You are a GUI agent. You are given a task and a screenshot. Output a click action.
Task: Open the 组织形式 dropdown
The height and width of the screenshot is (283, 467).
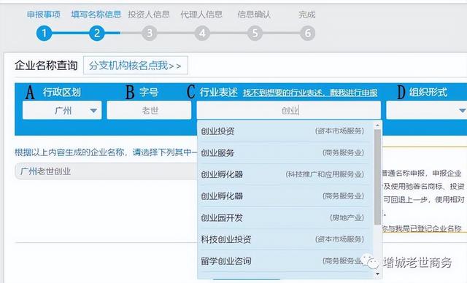[x=426, y=110]
